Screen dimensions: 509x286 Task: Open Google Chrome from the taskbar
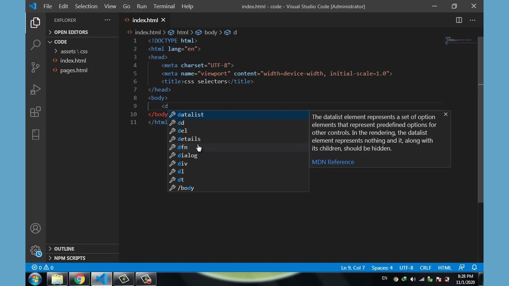[x=79, y=279]
